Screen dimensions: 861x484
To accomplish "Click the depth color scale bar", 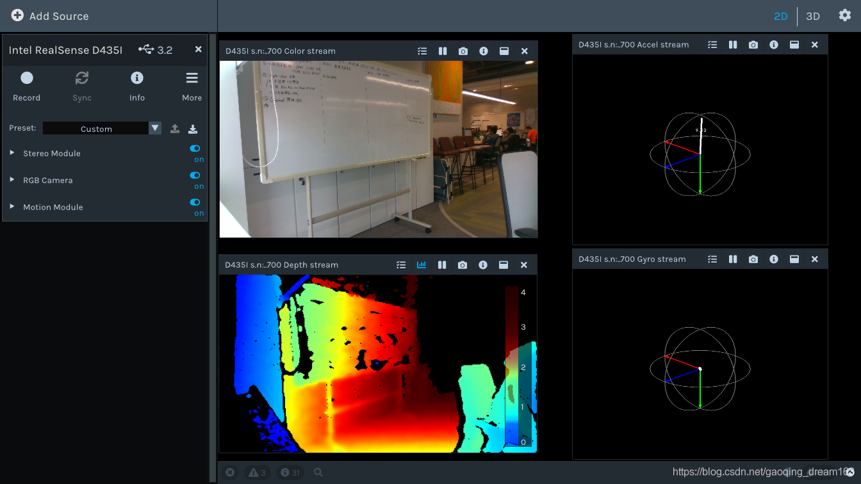I will (512, 366).
